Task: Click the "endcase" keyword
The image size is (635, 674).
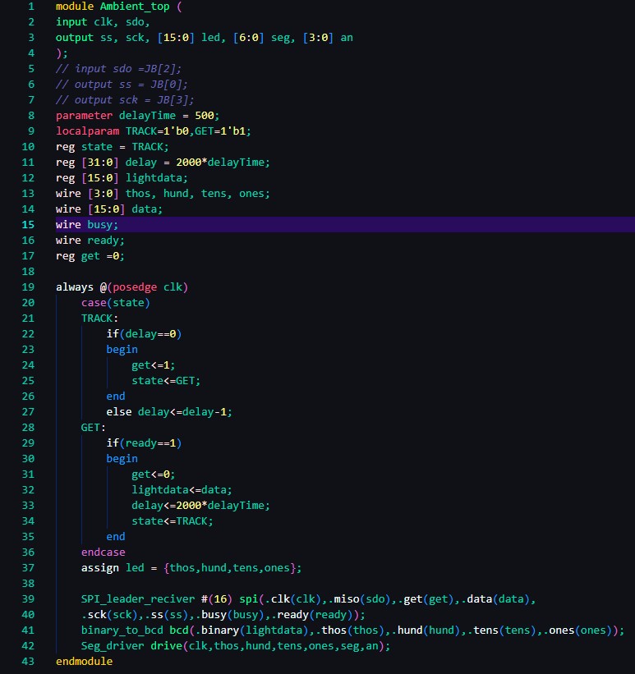Action: click(x=103, y=552)
